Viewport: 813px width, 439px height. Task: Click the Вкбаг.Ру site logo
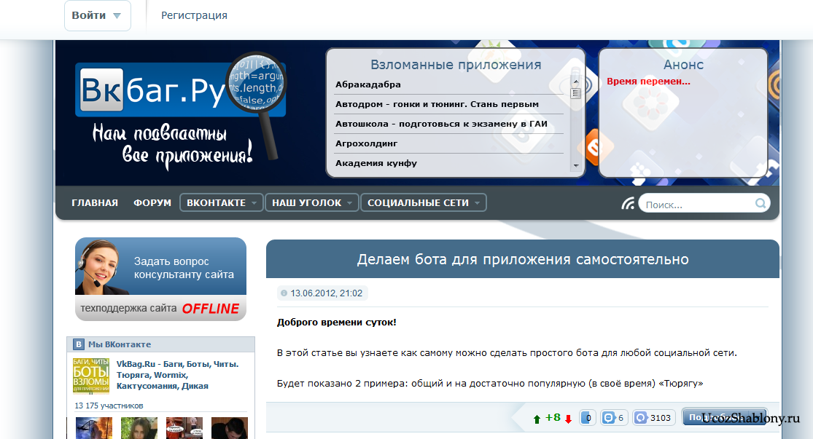point(180,90)
